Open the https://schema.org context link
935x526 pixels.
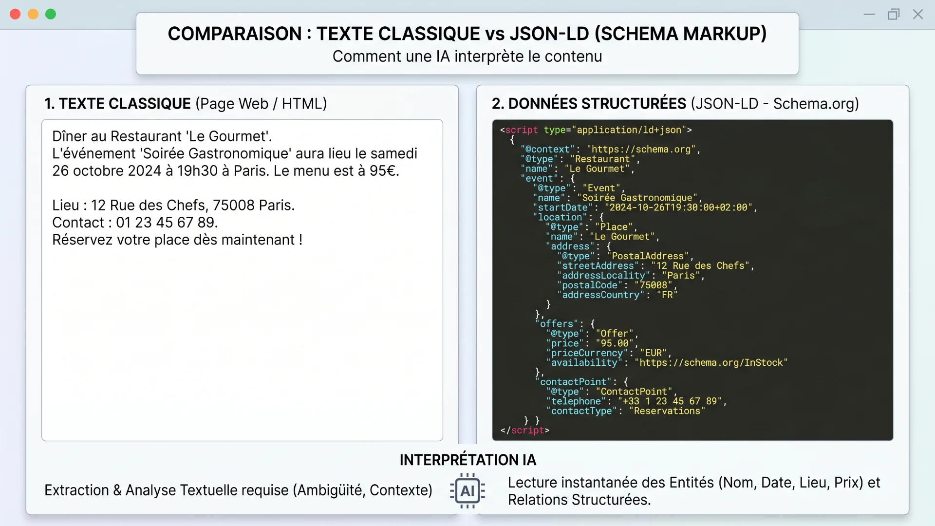point(641,149)
